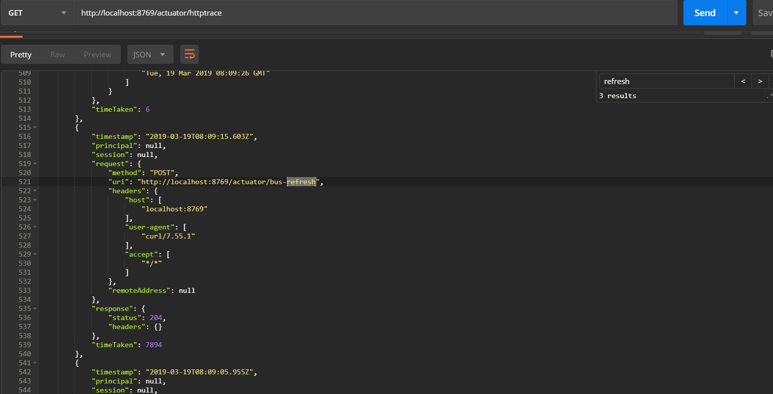Collapse the "request" block at line 519
The height and width of the screenshot is (394, 773).
tap(35, 164)
